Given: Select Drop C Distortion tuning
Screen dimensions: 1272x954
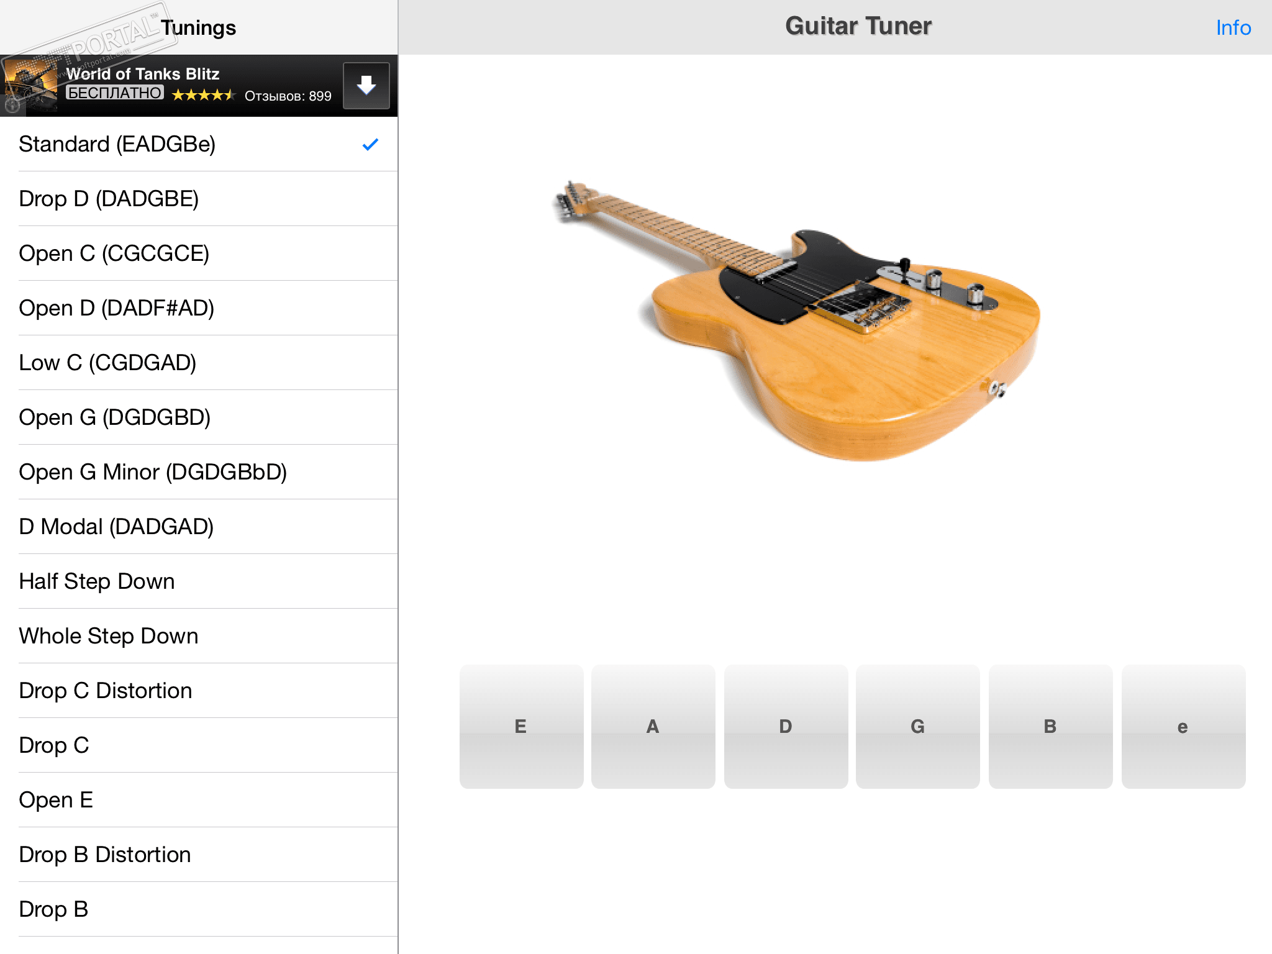Looking at the screenshot, I should click(x=199, y=691).
